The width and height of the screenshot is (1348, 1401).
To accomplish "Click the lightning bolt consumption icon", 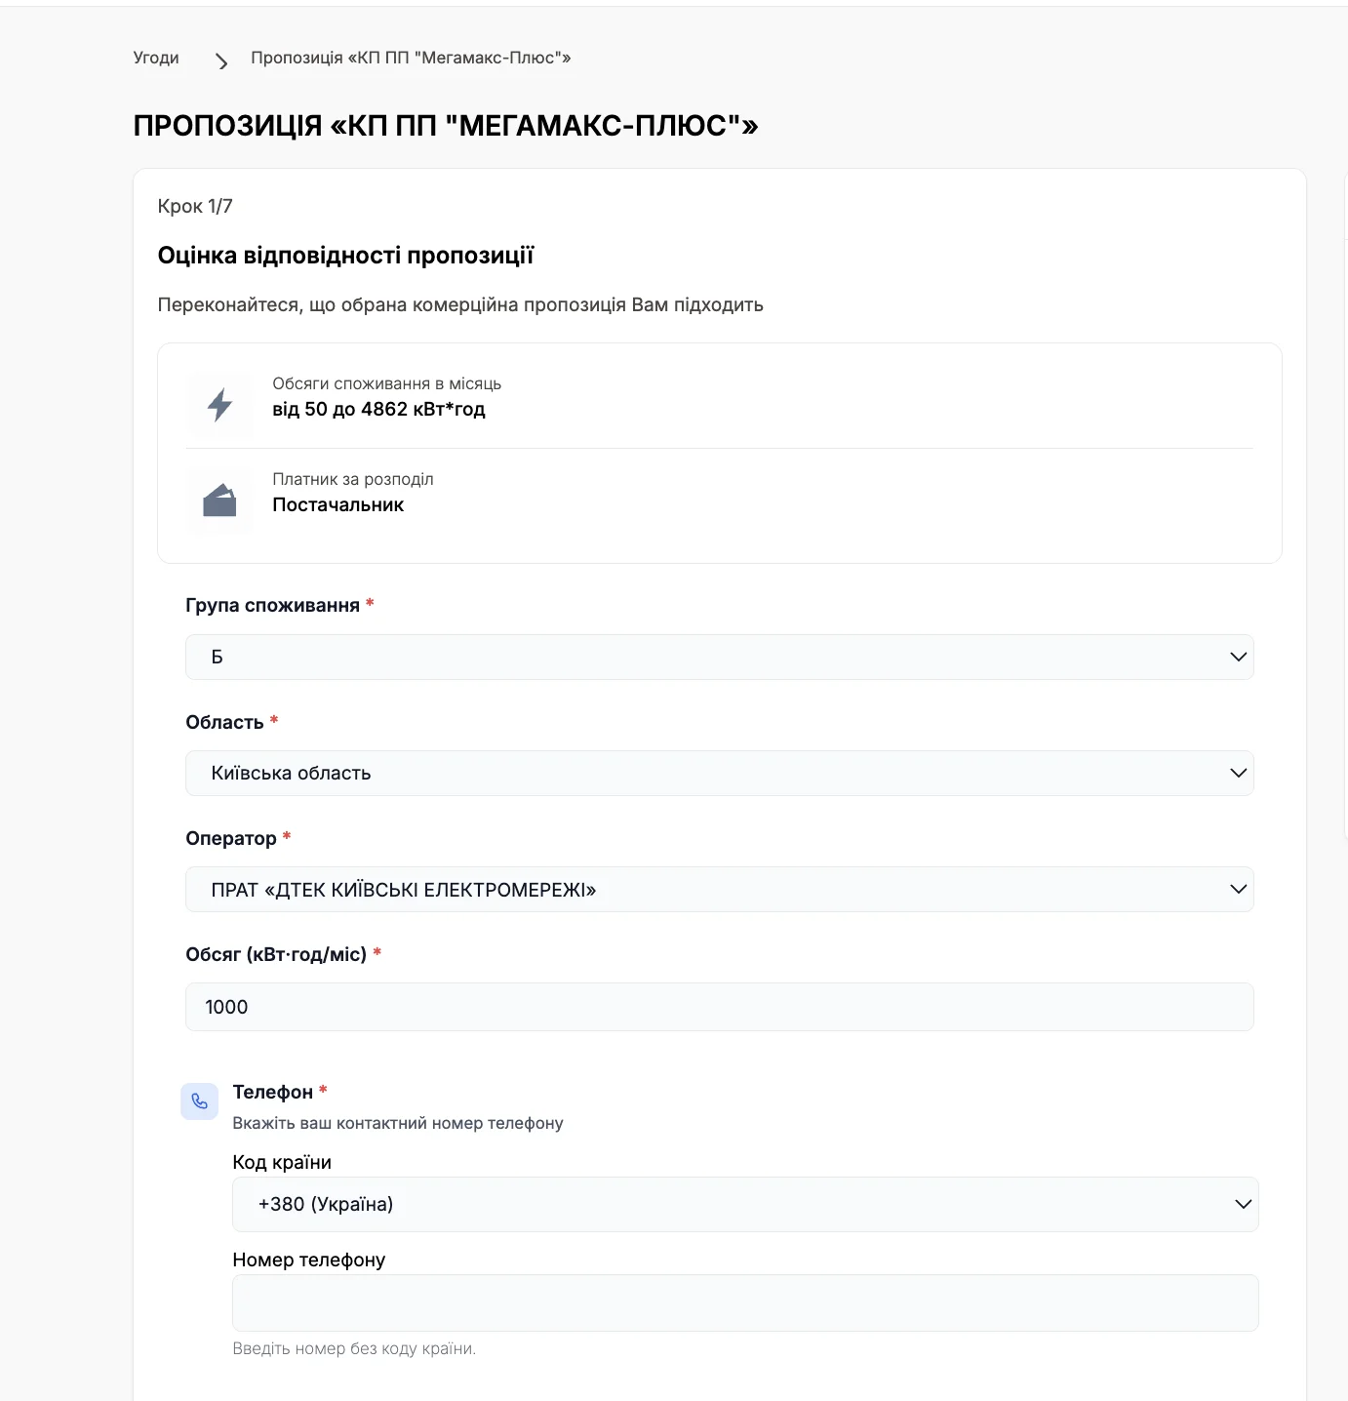I will 219,404.
